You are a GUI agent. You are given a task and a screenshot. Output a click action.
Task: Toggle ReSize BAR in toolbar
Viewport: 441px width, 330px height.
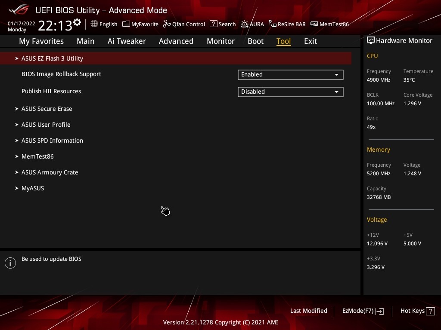point(273,24)
